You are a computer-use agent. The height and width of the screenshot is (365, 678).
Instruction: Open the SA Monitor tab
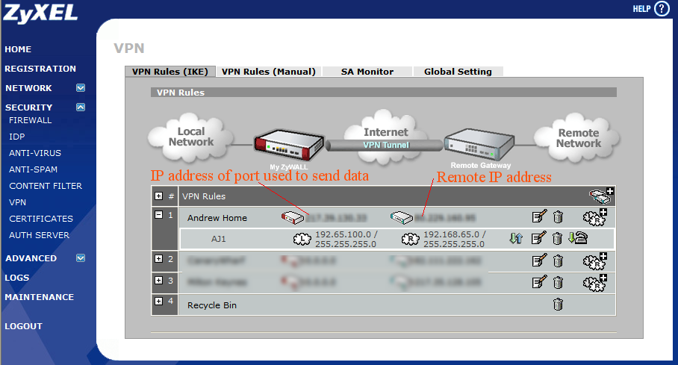(x=367, y=72)
